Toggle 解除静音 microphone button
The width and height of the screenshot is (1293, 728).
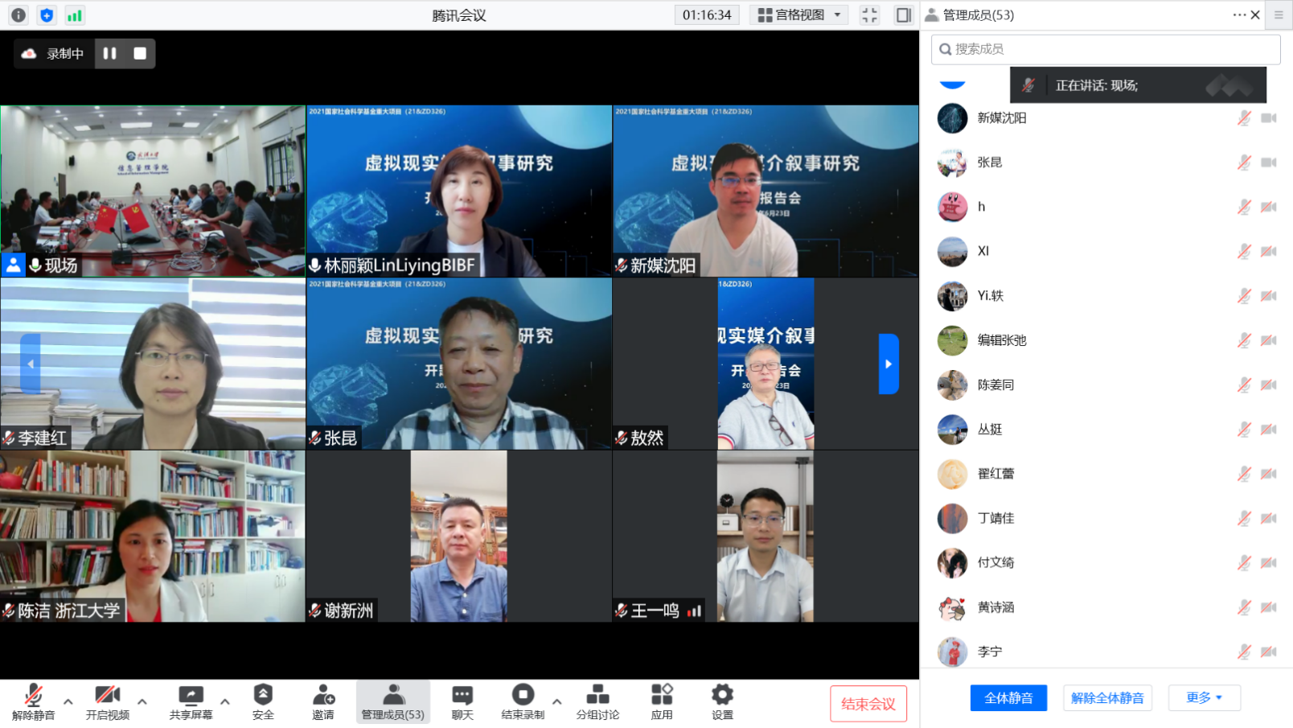click(34, 696)
